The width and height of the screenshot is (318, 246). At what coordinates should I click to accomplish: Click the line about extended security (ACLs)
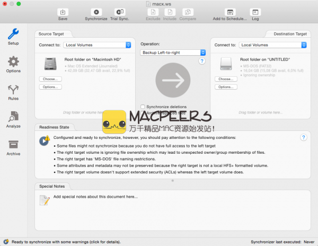149,172
